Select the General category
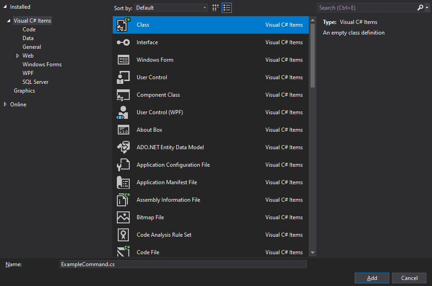This screenshot has width=432, height=286. point(32,47)
